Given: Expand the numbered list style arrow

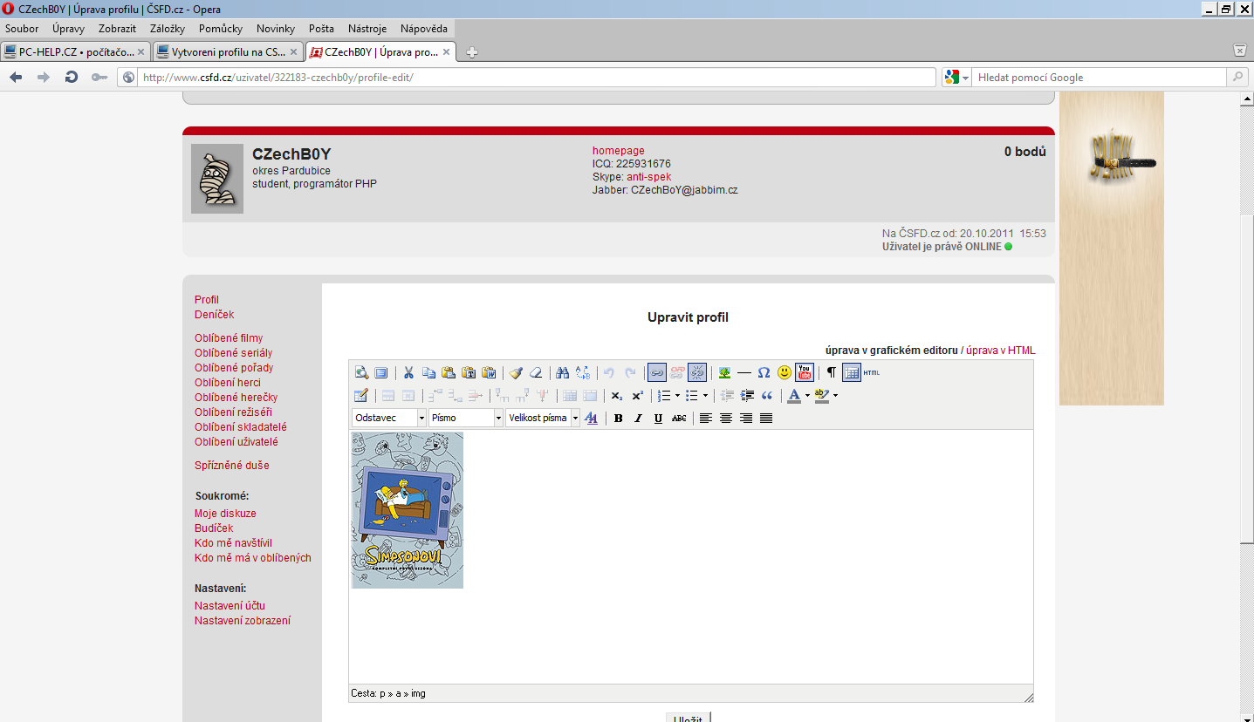Looking at the screenshot, I should tap(677, 395).
